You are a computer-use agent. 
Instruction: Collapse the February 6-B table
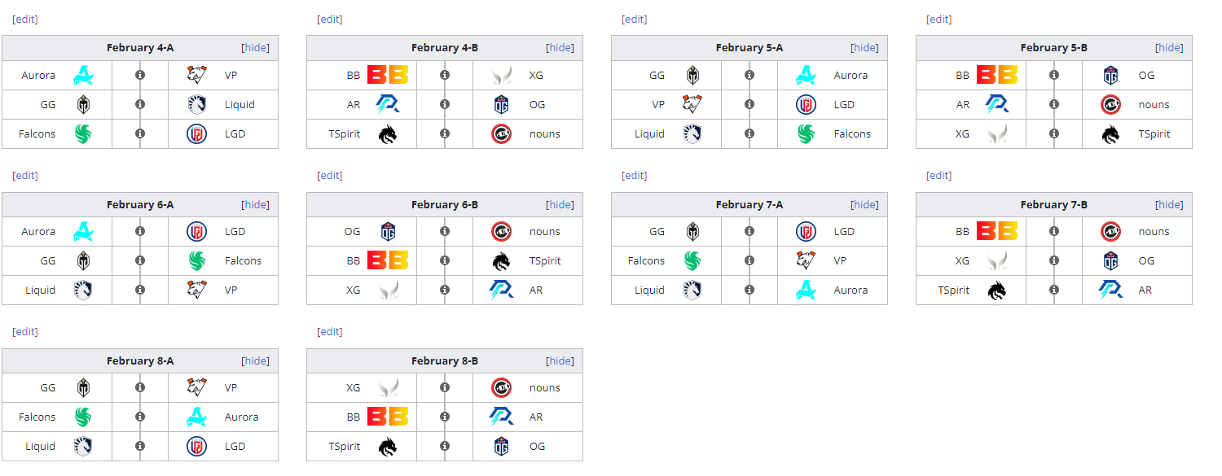pyautogui.click(x=560, y=204)
